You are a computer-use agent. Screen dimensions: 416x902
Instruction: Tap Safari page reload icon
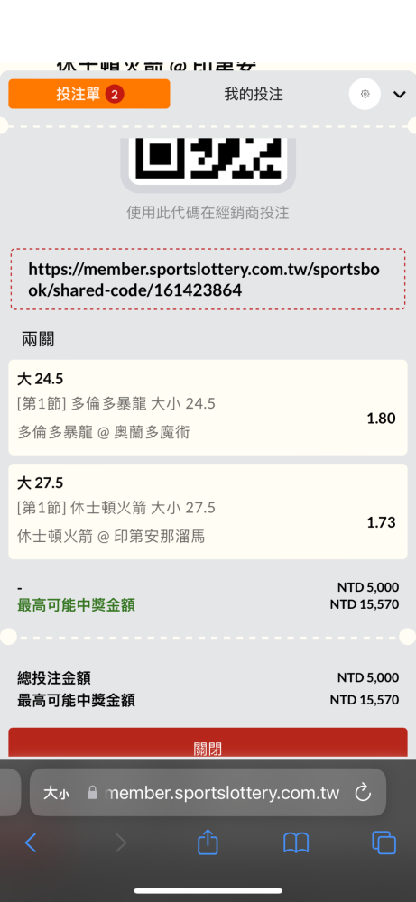point(363,793)
